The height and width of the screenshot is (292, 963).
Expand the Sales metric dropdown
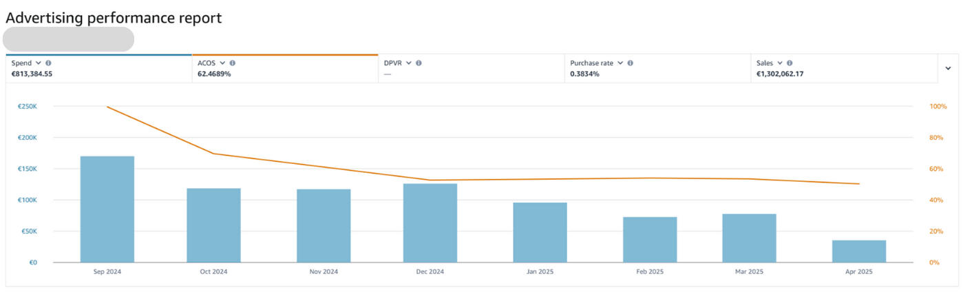pos(779,63)
